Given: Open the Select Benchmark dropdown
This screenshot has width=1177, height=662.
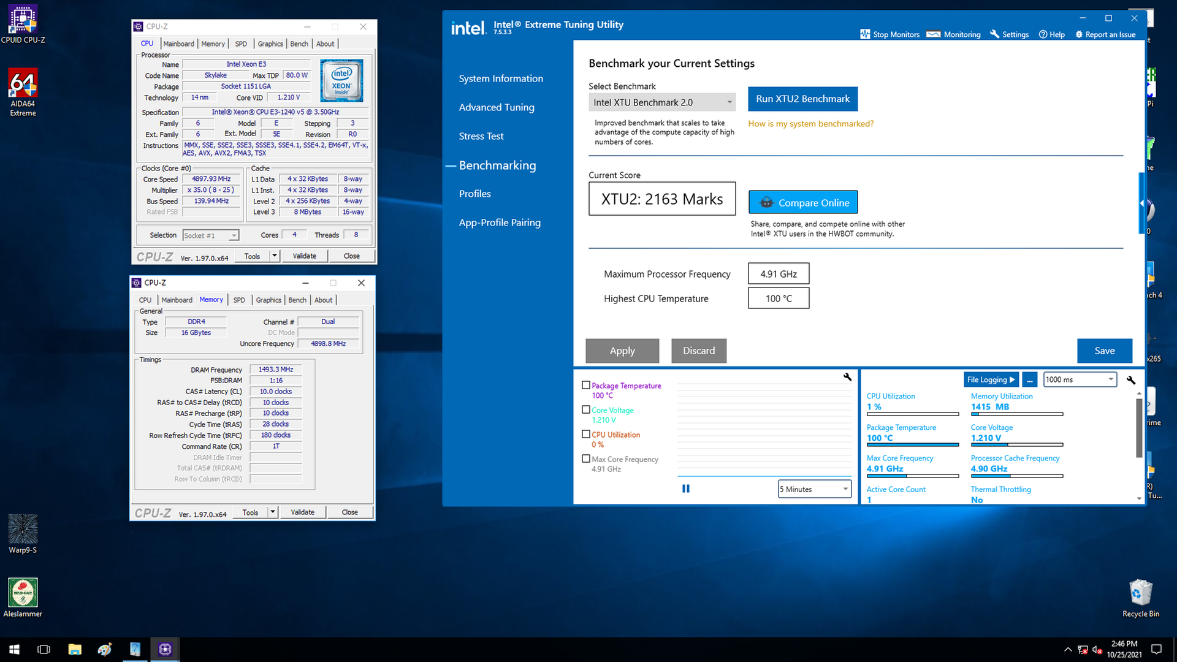Looking at the screenshot, I should click(x=662, y=102).
